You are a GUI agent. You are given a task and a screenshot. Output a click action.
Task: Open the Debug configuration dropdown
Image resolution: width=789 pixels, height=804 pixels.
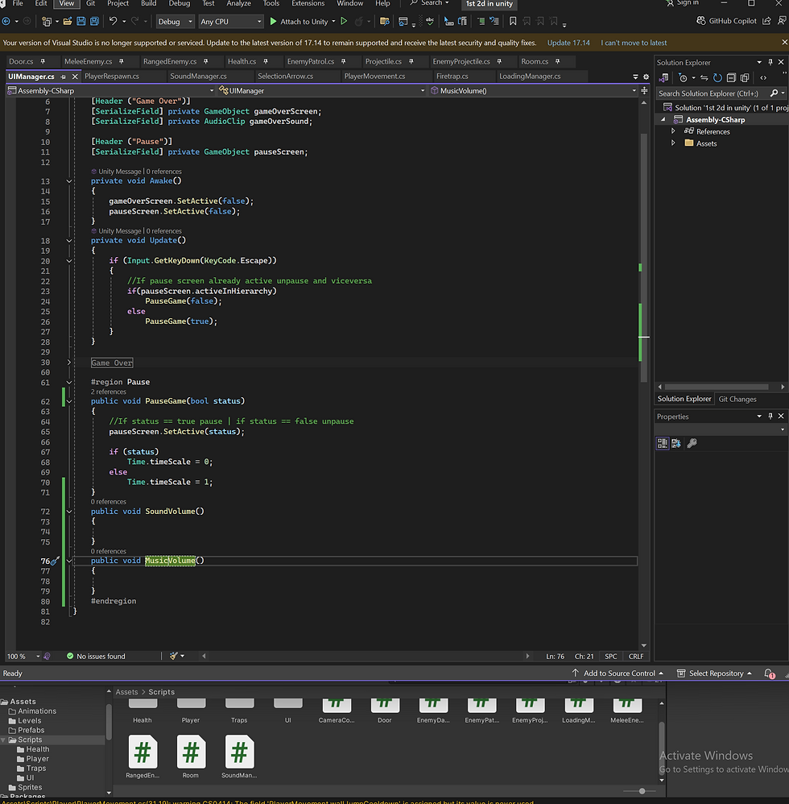176,22
